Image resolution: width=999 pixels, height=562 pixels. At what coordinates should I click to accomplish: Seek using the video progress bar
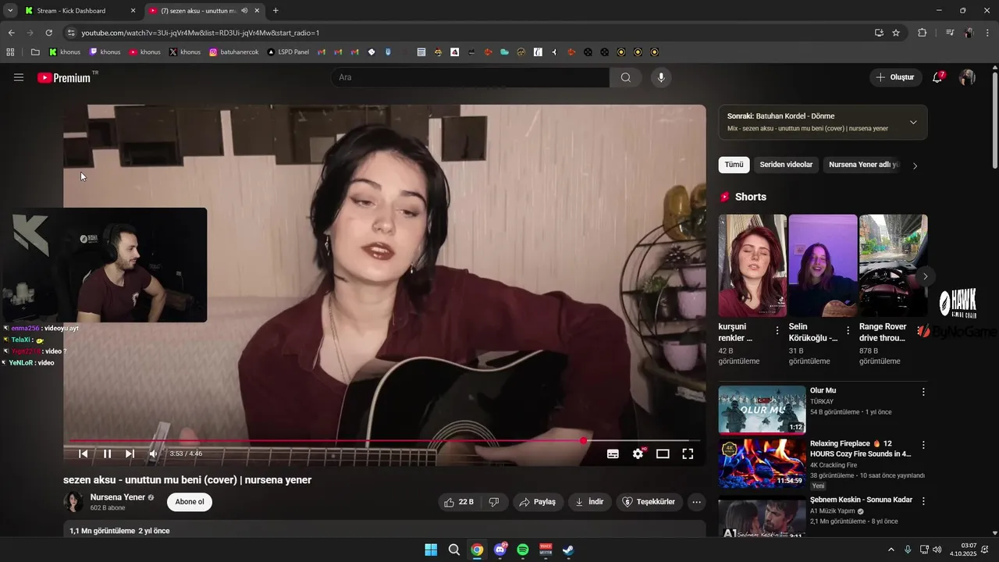point(385,441)
